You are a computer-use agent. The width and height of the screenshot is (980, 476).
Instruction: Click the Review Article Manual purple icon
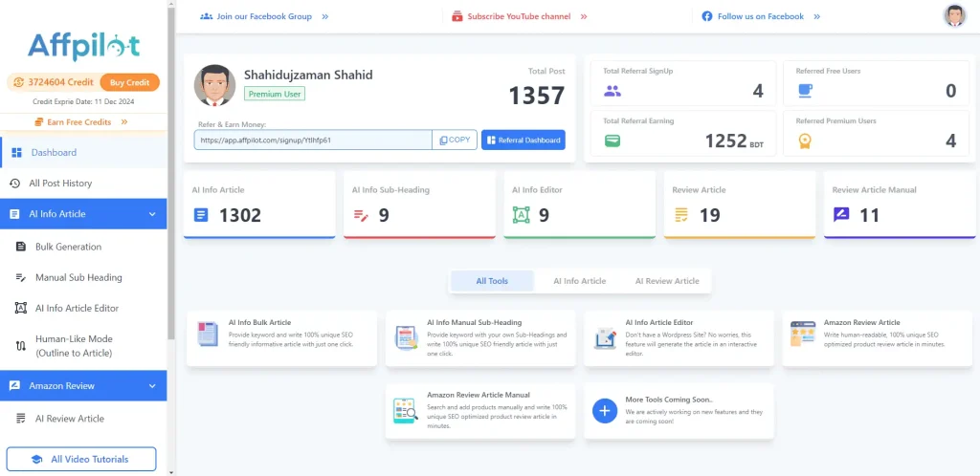tap(841, 215)
